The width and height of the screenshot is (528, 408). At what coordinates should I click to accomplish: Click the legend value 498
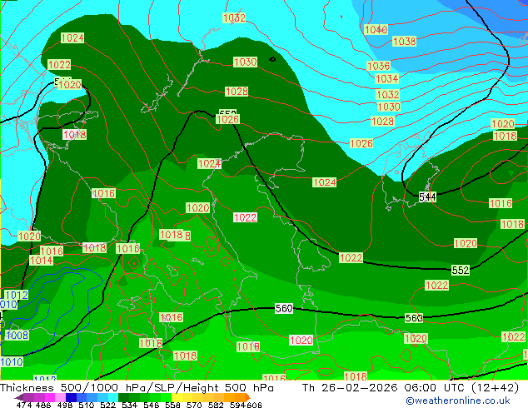pyautogui.click(x=65, y=405)
